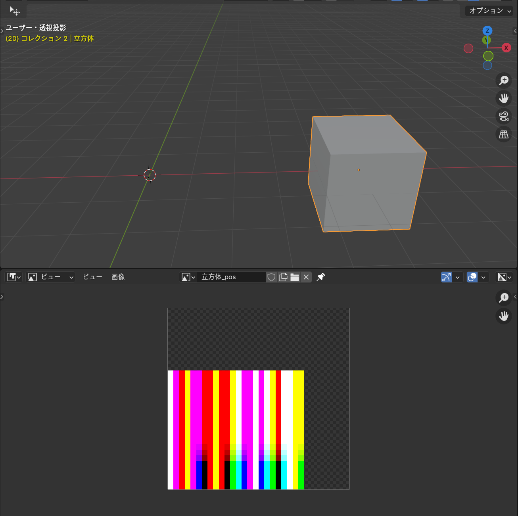The image size is (518, 516).
Task: Open the ビュー mode dropdown with image icon
Action: pyautogui.click(x=50, y=277)
